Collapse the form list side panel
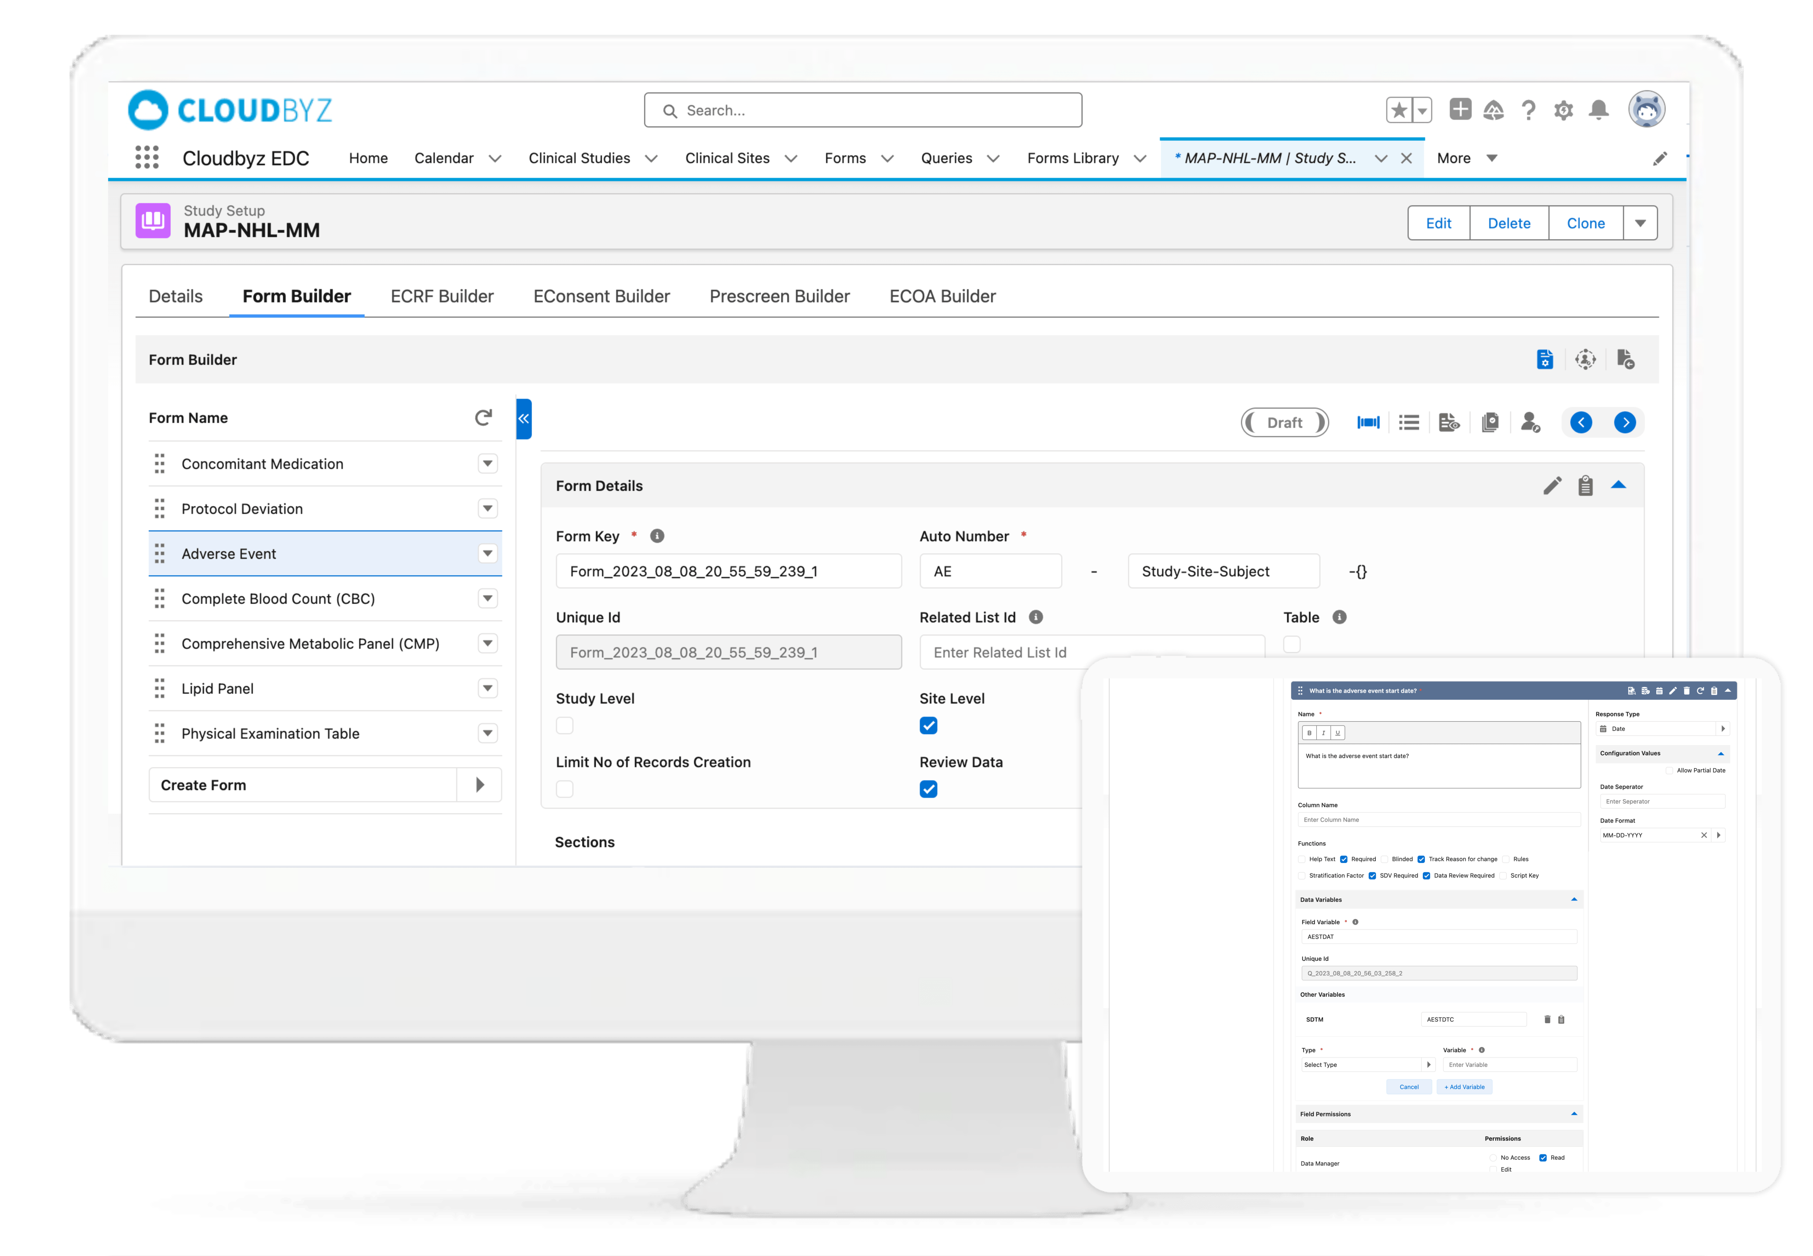This screenshot has width=1813, height=1256. (x=524, y=419)
